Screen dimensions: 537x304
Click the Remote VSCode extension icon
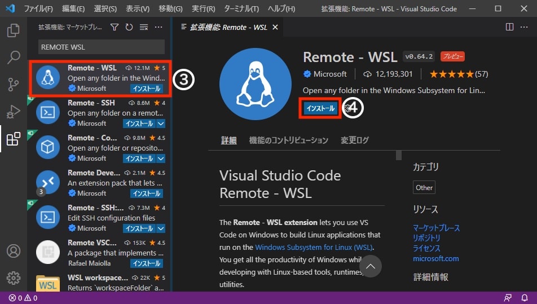[x=47, y=252]
